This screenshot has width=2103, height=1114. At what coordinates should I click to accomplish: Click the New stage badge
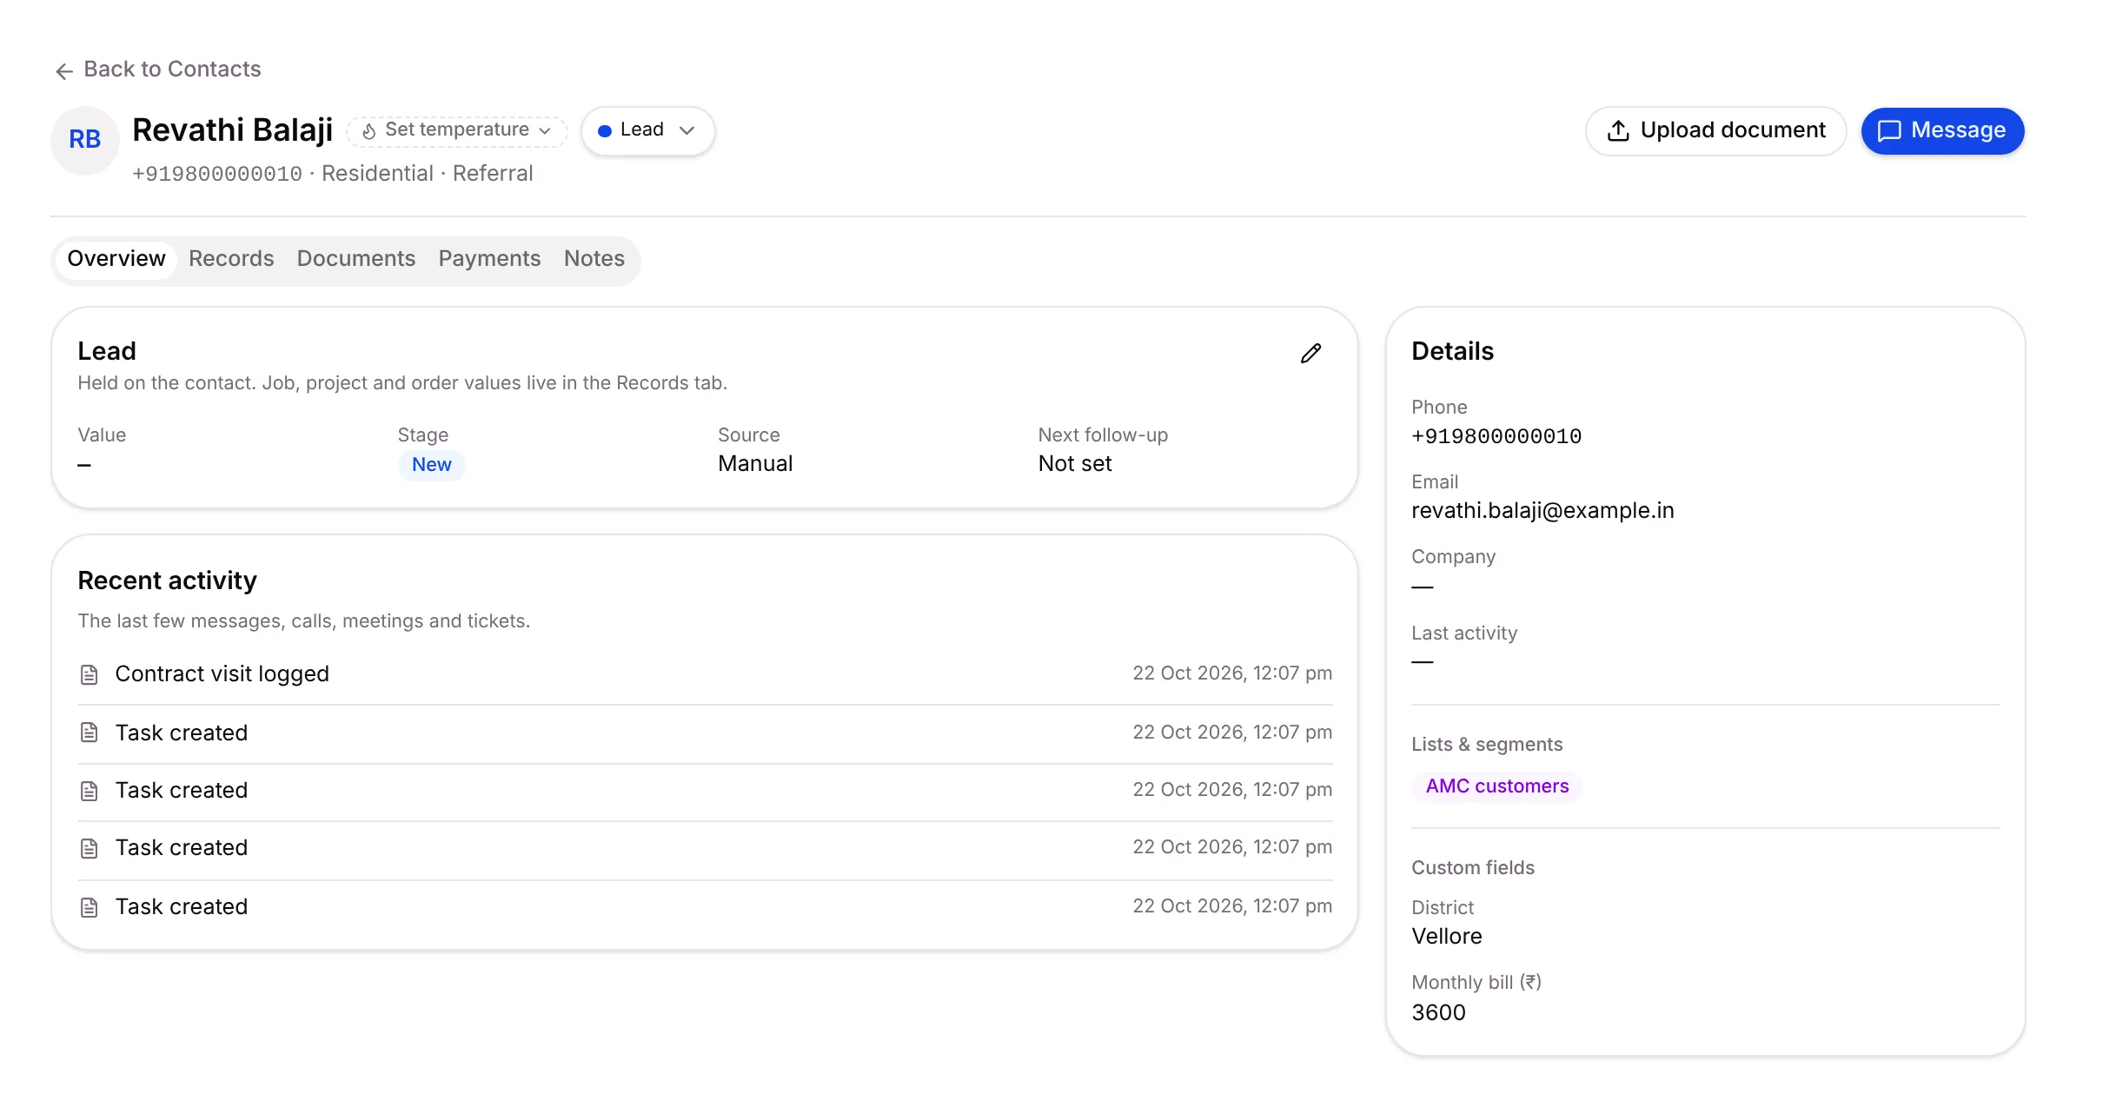[x=432, y=465]
